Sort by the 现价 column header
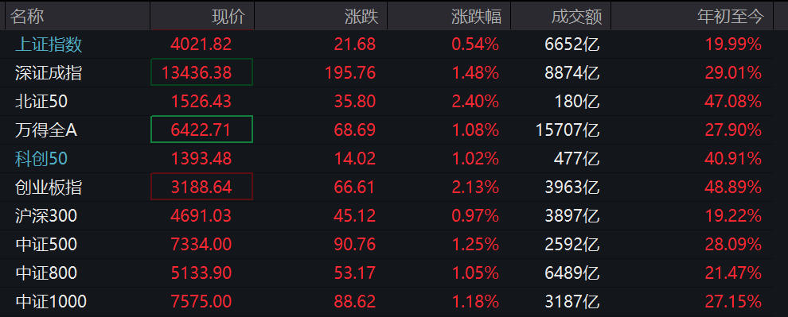The image size is (788, 317). click(228, 17)
